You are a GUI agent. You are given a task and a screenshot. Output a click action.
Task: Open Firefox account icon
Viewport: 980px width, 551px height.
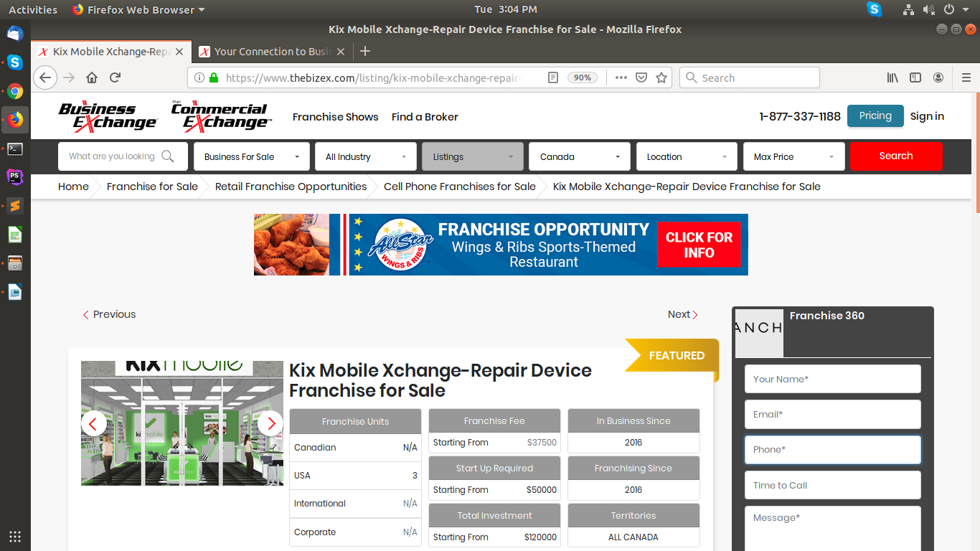(x=938, y=77)
